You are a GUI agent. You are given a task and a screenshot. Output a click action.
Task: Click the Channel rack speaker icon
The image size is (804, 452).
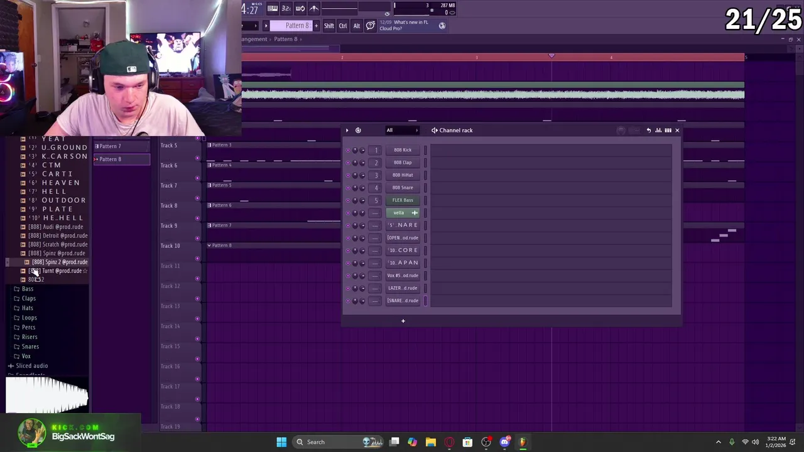pyautogui.click(x=434, y=130)
